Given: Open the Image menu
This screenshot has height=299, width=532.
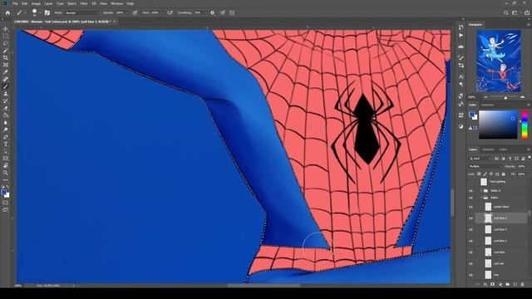Looking at the screenshot, I should [36, 3].
